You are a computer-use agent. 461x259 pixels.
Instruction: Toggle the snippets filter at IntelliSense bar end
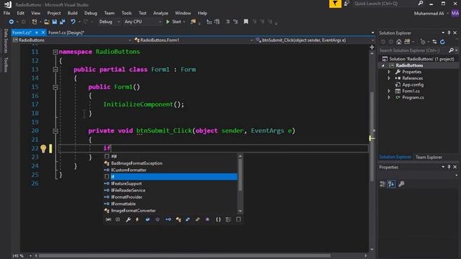[238, 219]
